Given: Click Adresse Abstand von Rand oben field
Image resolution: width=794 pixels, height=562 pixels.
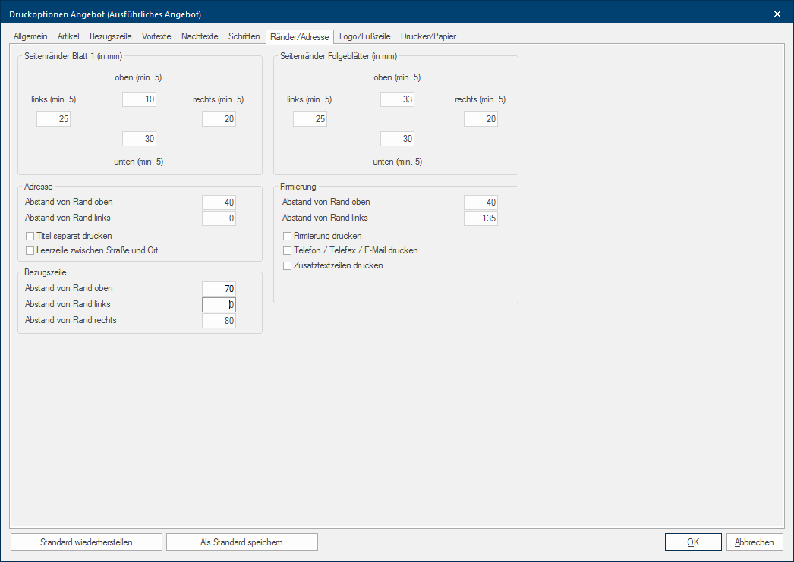Looking at the screenshot, I should [219, 203].
